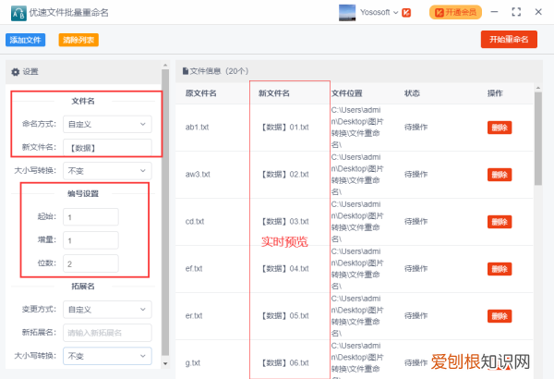This screenshot has width=554, height=379.
Task: Open the extension 大小写转换 dropdown
Action: 107,356
